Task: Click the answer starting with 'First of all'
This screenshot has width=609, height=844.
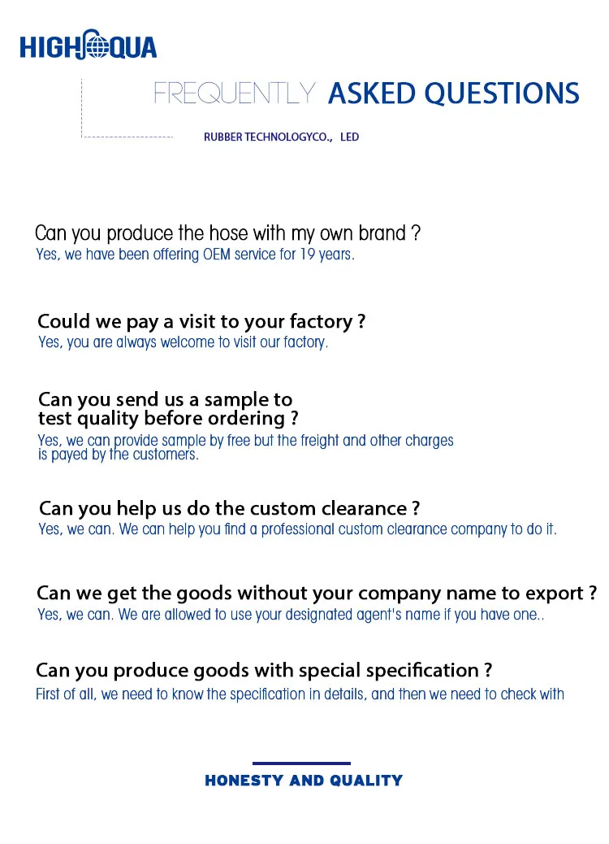Action: click(300, 694)
